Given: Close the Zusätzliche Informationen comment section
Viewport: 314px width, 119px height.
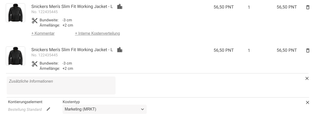Looking at the screenshot, I should [x=307, y=79].
